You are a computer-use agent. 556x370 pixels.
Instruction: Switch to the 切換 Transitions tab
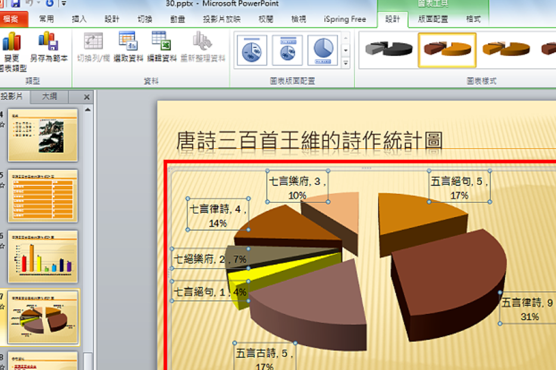coord(145,19)
